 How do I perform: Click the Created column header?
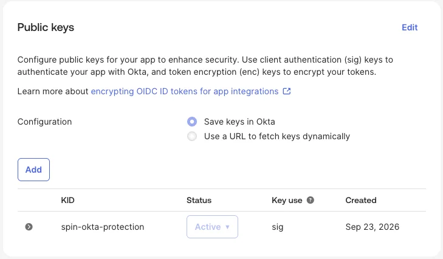coord(361,200)
